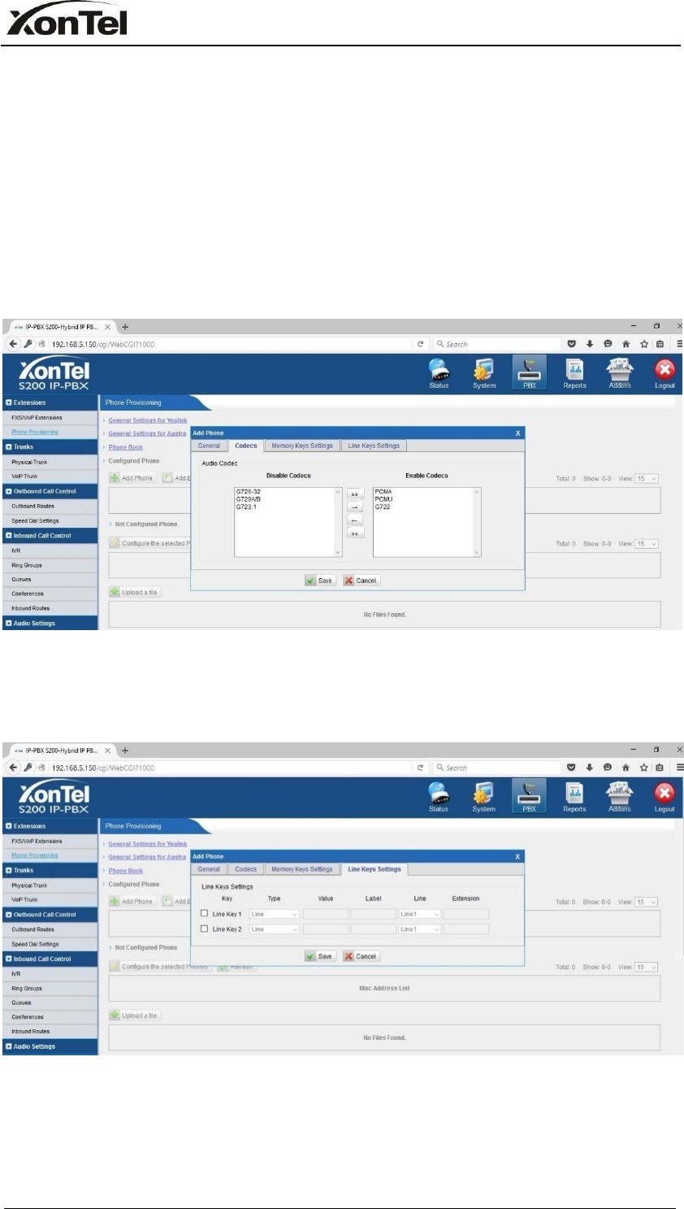Select G723.1 in Disable Codecs list
This screenshot has height=1209, width=684.
pyautogui.click(x=246, y=507)
